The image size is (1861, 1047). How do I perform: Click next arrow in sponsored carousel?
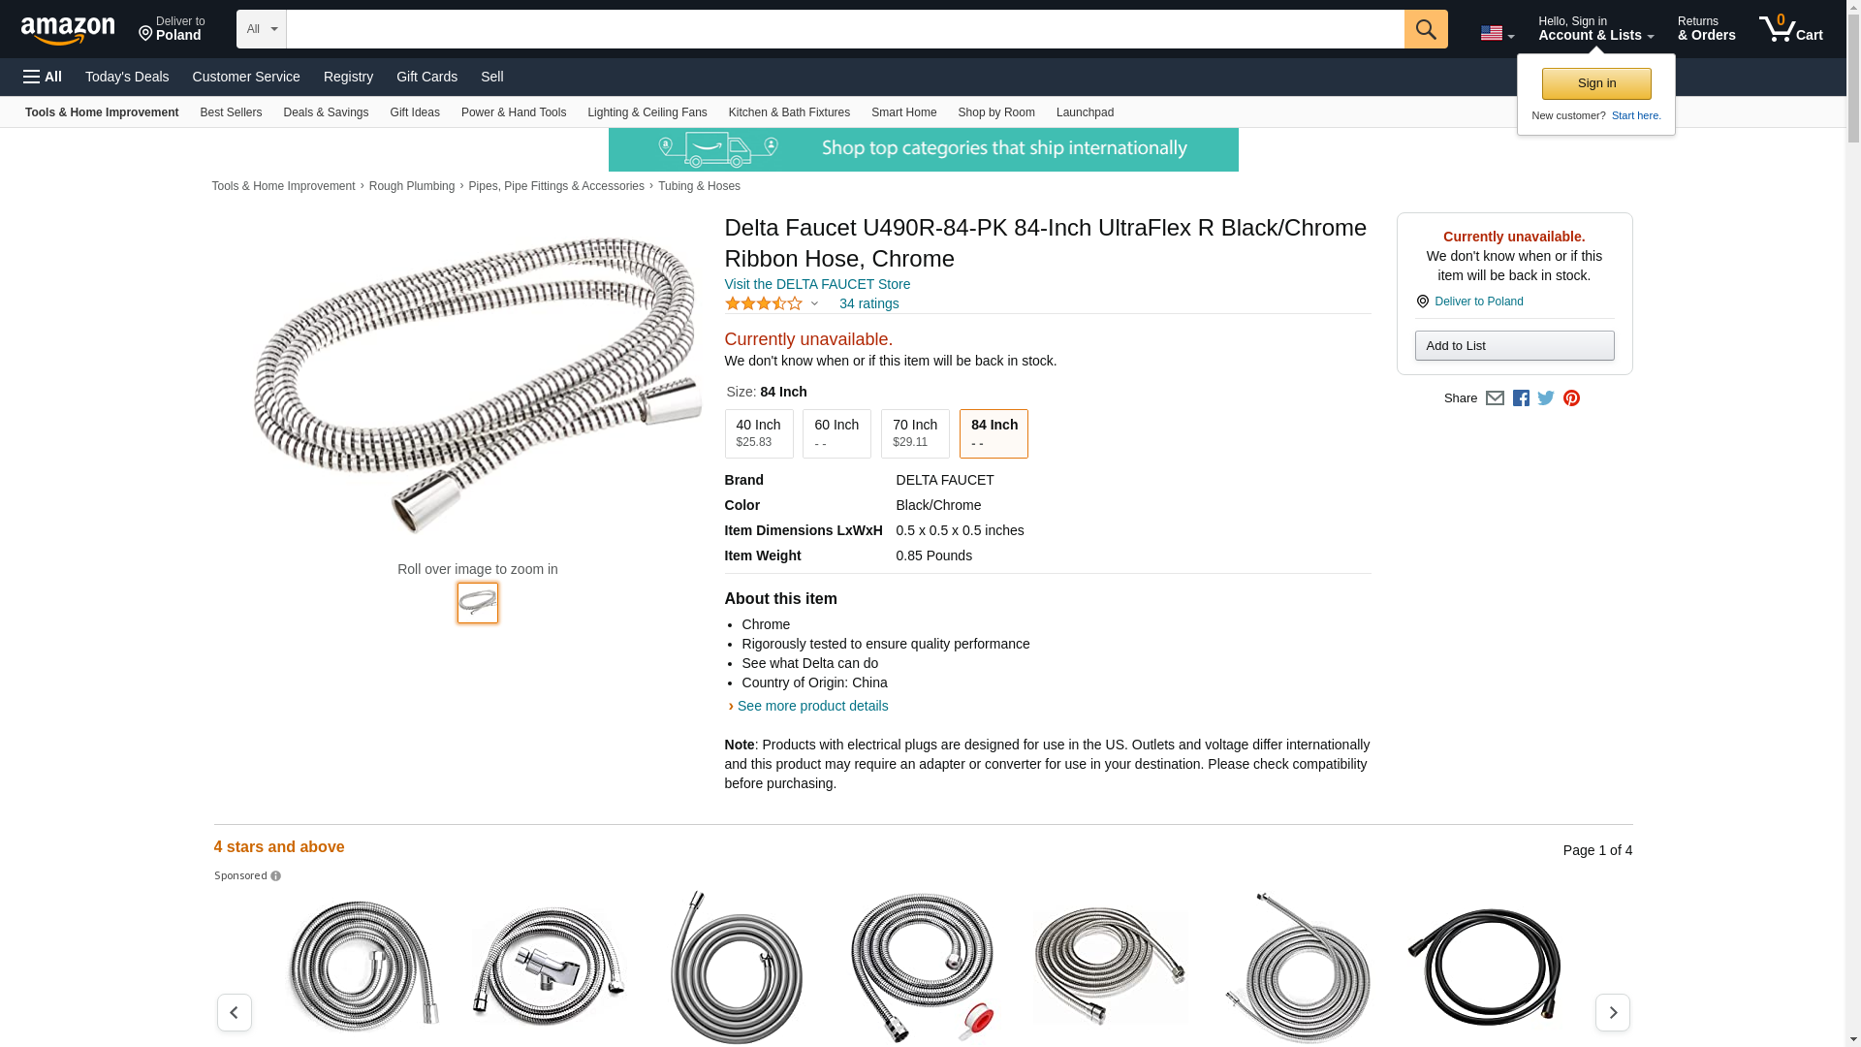1612,1012
